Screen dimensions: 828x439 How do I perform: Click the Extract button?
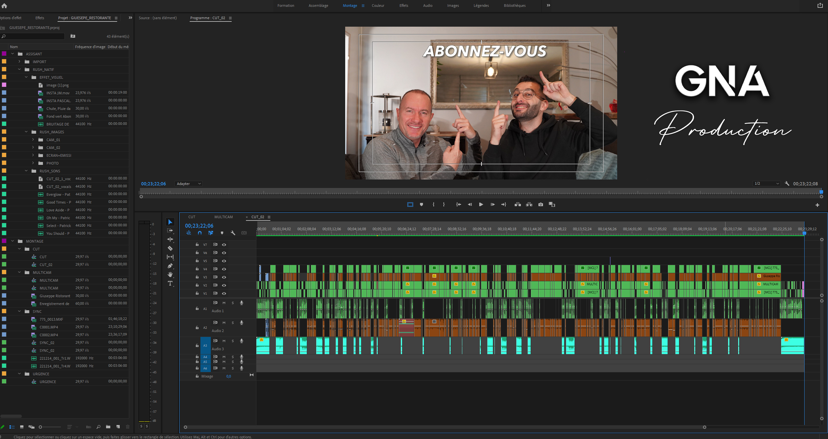click(529, 205)
